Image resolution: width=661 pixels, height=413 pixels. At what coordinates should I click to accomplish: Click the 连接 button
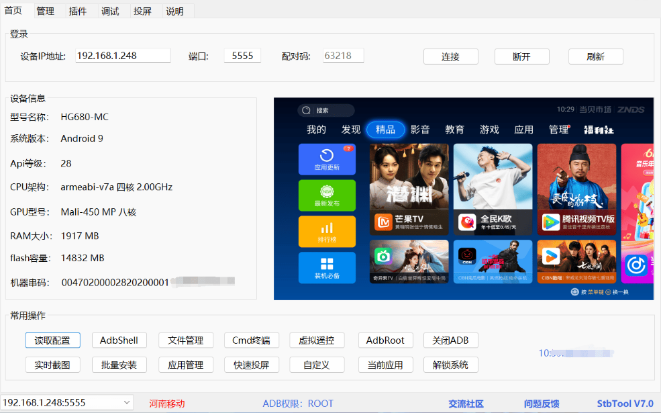pos(450,56)
